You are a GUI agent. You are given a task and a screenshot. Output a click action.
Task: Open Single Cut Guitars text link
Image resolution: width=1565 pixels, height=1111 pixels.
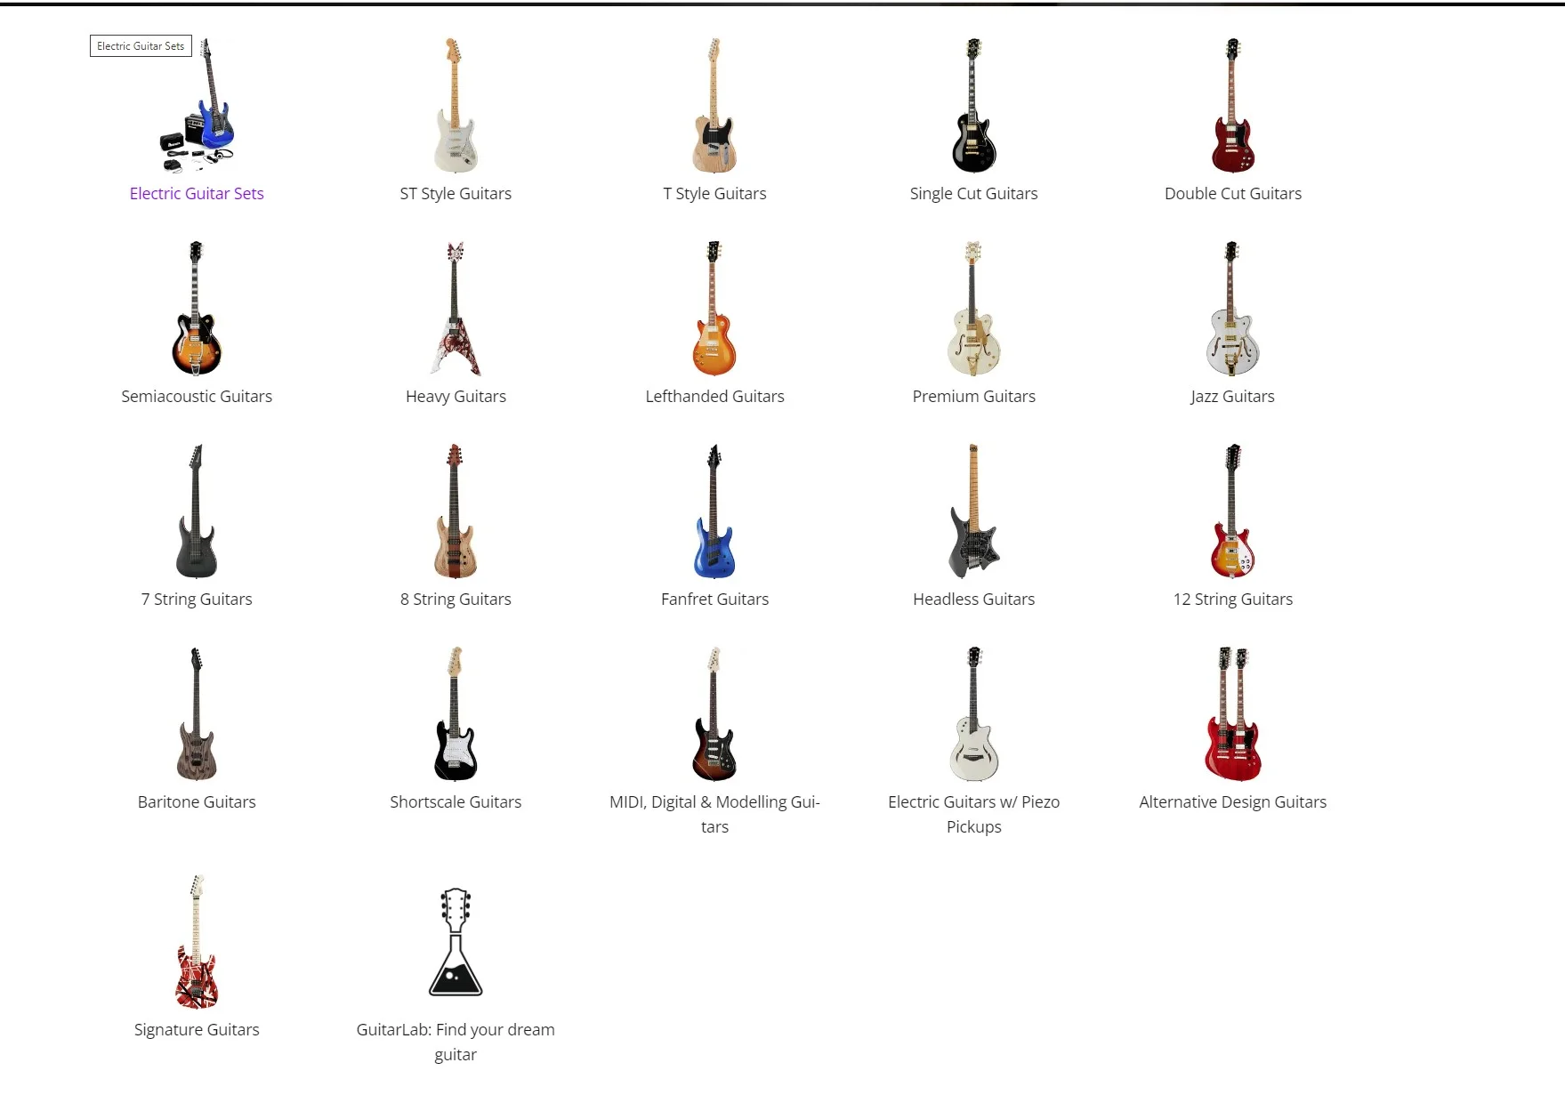click(x=973, y=194)
